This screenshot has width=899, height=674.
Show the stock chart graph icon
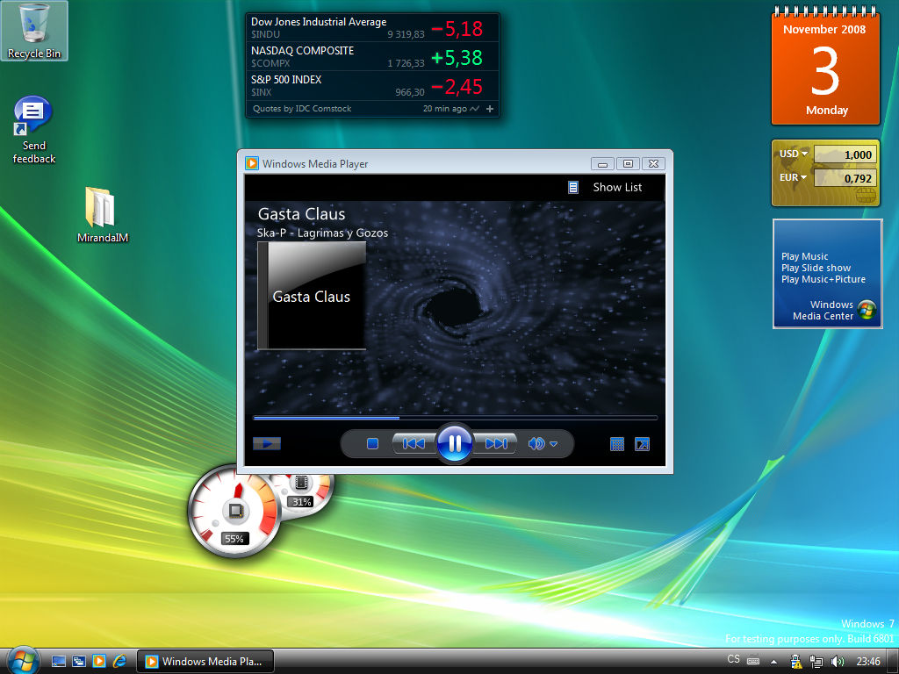coord(474,108)
